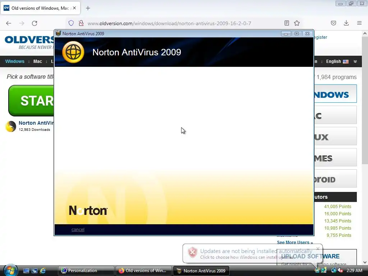
Task: Save page to Pocket
Action: [333, 23]
